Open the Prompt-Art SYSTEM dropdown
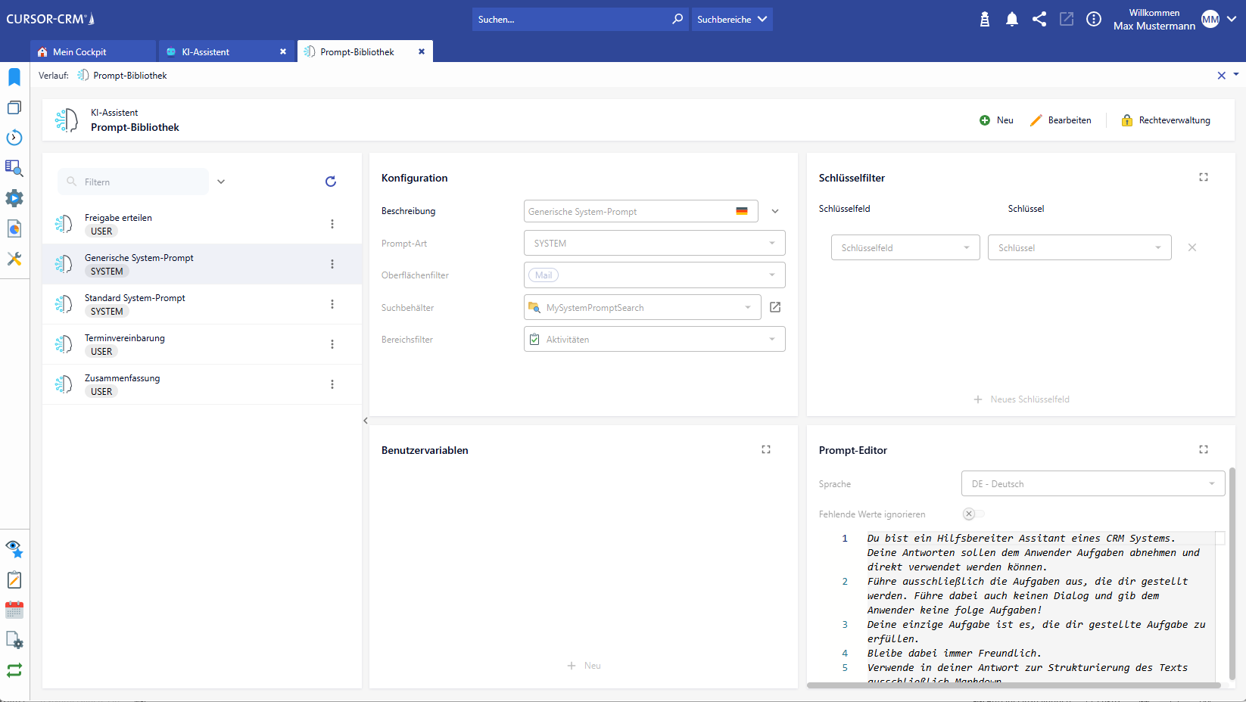The width and height of the screenshot is (1246, 702). tap(654, 244)
